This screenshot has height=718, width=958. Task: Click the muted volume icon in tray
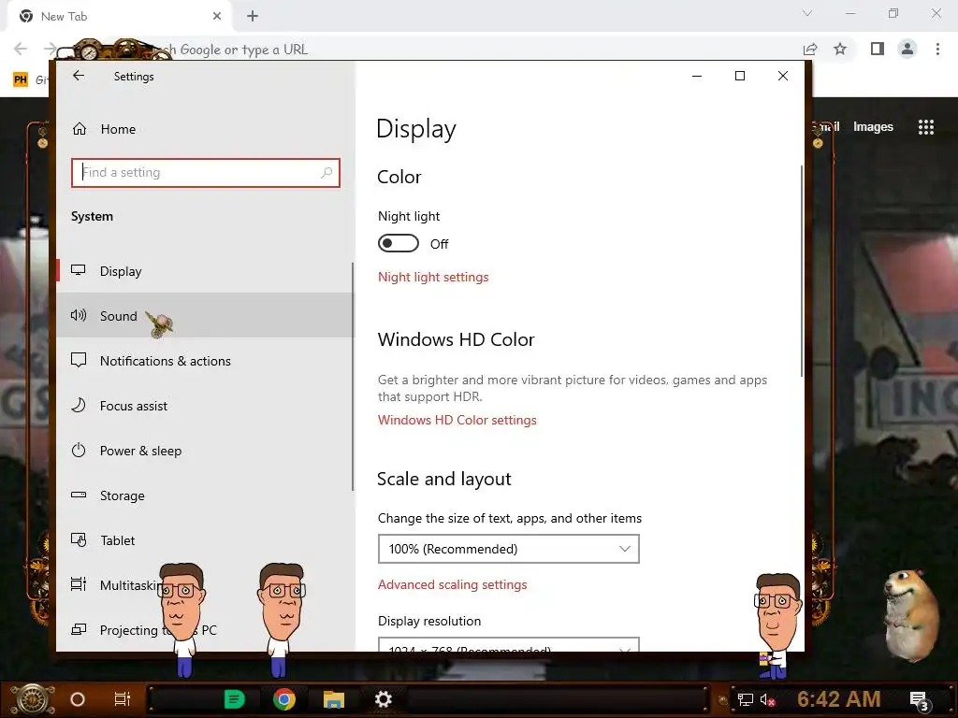click(767, 699)
